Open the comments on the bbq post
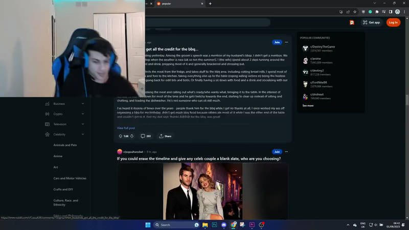 [146, 136]
